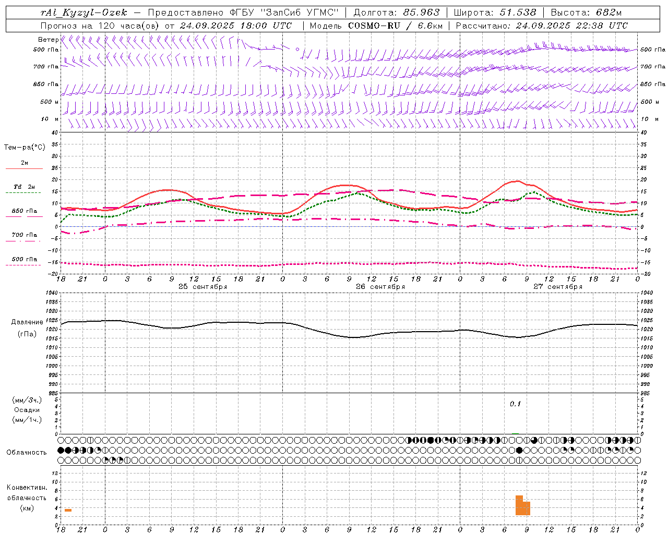Viewport: 668px width, 534px height.
Task: Click the Модель COSMO-RU / 6.6км label
Action: pyautogui.click(x=376, y=26)
